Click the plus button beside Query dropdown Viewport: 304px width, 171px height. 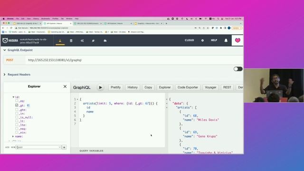(64, 147)
